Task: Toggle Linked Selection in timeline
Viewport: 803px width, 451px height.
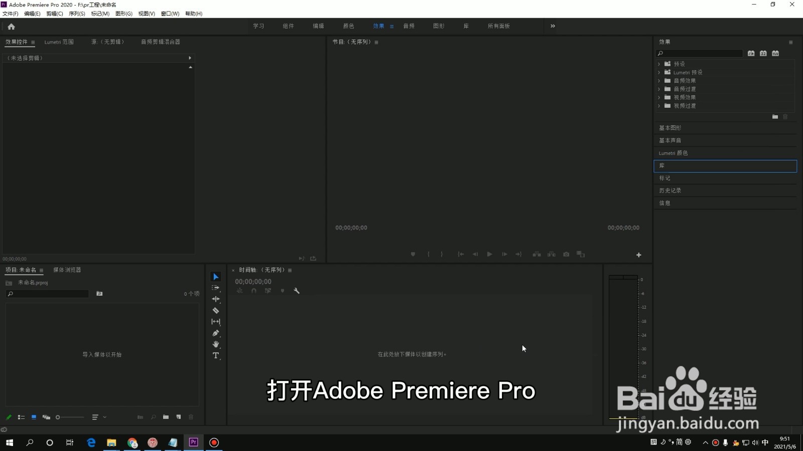Action: [268, 291]
